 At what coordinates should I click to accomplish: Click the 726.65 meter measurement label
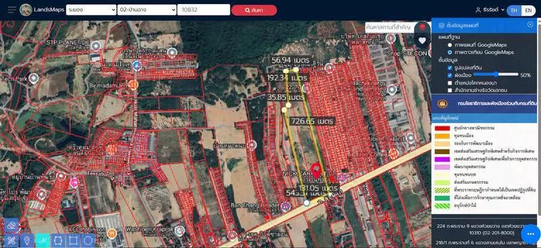(312, 121)
